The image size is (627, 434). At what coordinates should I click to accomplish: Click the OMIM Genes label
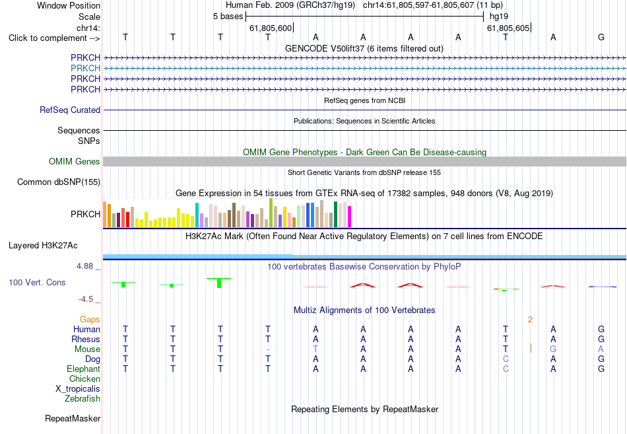click(x=75, y=161)
